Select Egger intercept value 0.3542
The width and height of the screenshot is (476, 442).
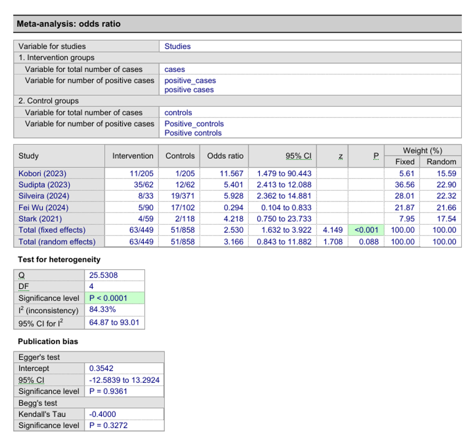[101, 368]
